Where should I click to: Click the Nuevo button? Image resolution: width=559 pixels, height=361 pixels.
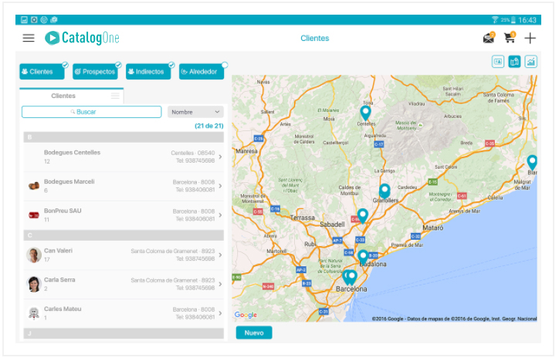254,333
